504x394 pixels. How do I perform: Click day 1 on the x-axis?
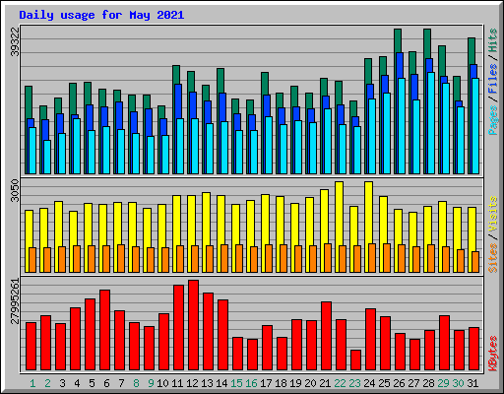click(x=32, y=383)
